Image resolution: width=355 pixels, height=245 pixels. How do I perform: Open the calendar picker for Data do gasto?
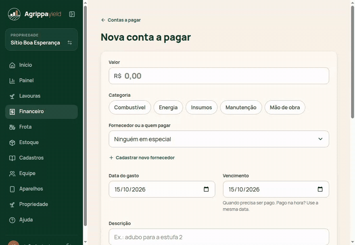point(206,189)
